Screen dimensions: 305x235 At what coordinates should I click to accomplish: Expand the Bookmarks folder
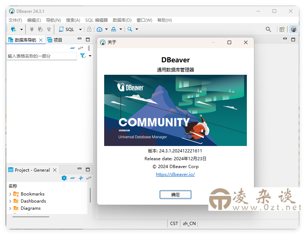(x=10, y=194)
